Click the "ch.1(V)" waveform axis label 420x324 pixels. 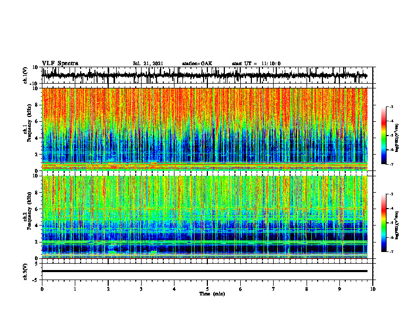(x=25, y=75)
